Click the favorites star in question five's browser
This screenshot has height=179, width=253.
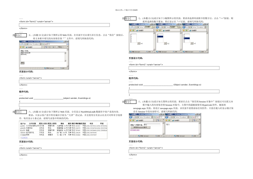21,47
